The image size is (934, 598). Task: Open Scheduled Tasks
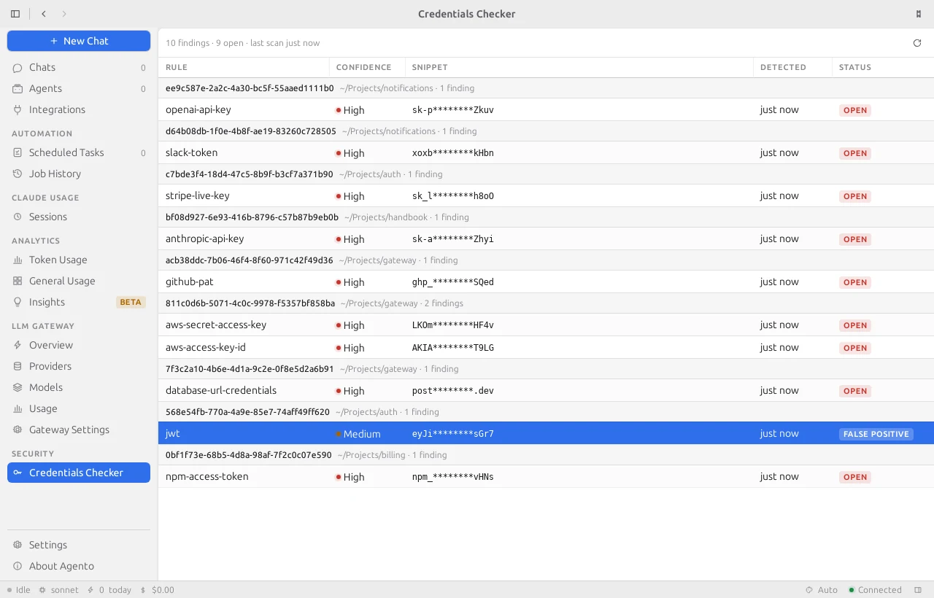tap(79, 152)
